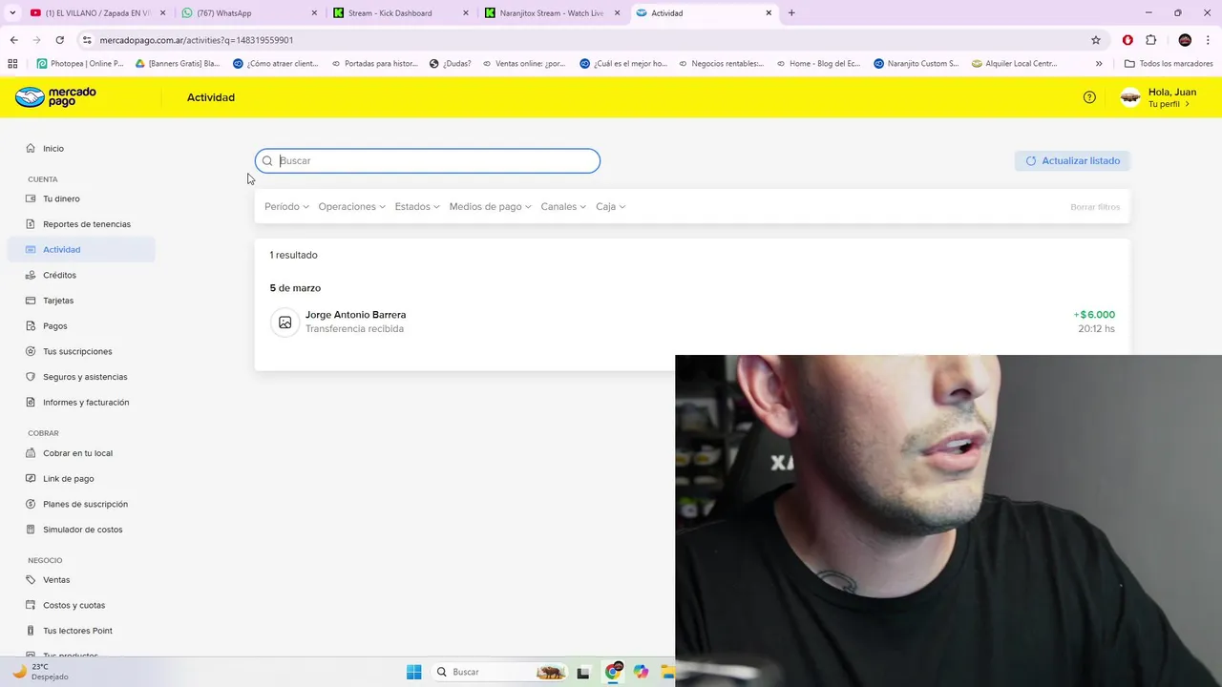Click the Inicio home icon in sidebar
1222x687 pixels.
(x=32, y=148)
